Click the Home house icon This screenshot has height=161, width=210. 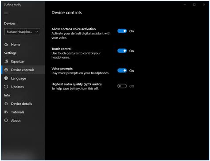click(6, 44)
